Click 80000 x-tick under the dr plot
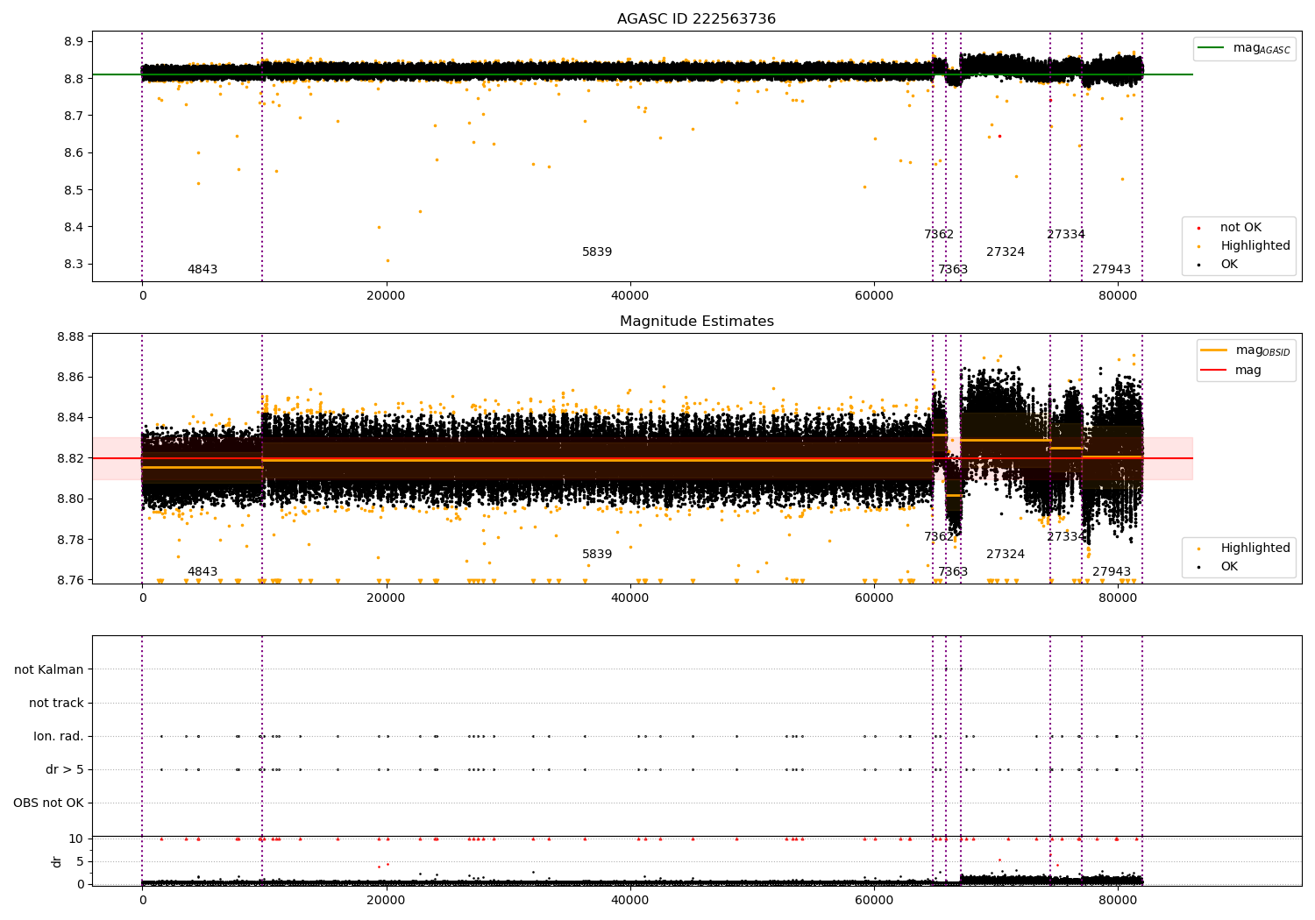This screenshot has height=920, width=1315. click(x=1118, y=899)
